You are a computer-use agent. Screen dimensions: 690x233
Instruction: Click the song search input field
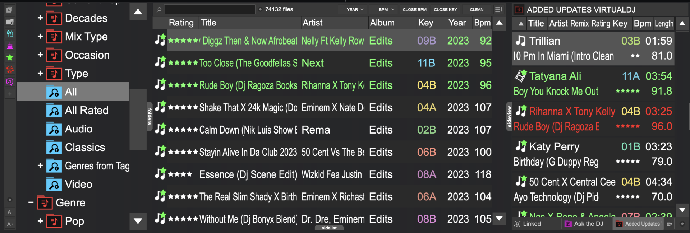(x=210, y=10)
